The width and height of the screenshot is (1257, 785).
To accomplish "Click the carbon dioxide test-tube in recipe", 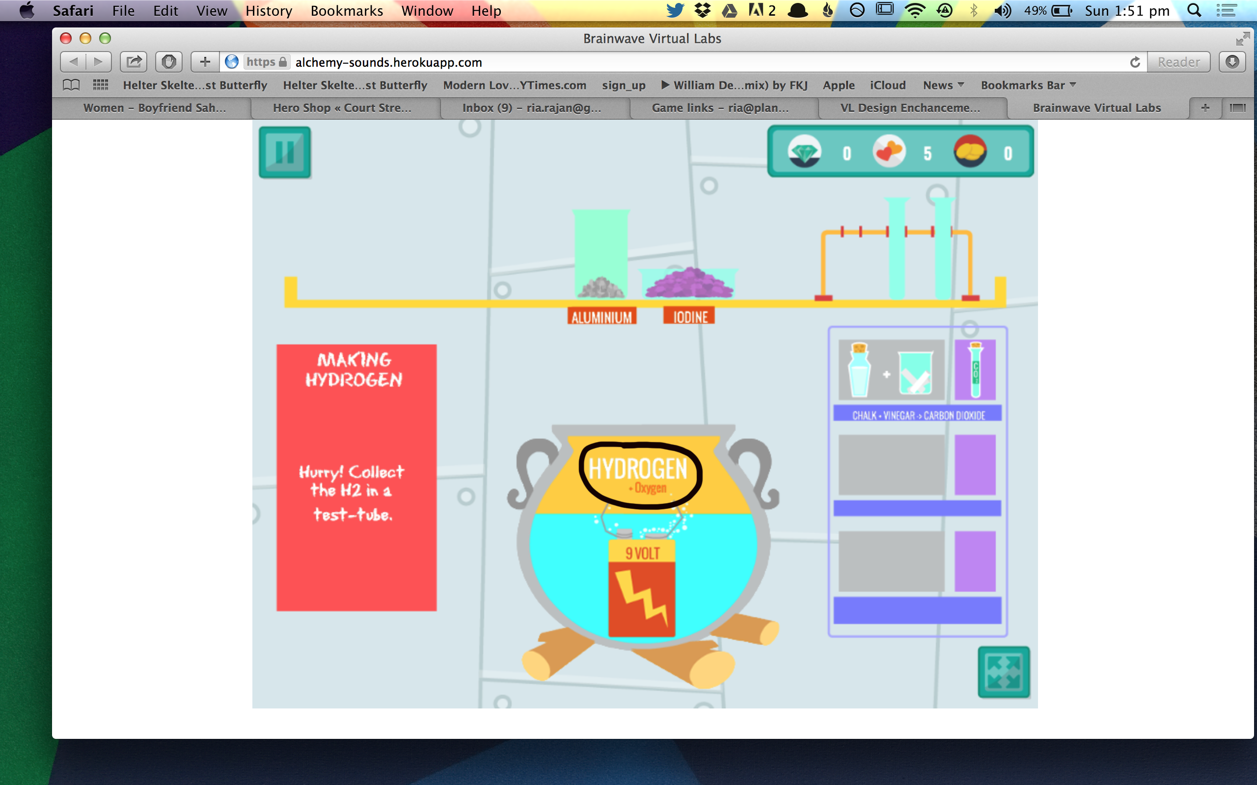I will (975, 369).
